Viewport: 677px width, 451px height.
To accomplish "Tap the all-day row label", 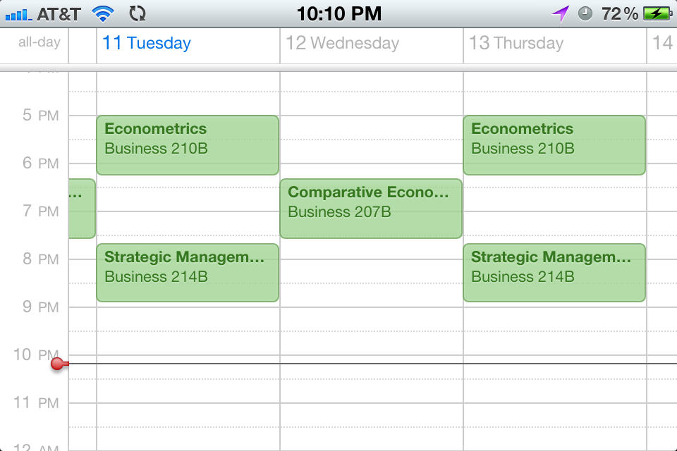I will point(39,42).
